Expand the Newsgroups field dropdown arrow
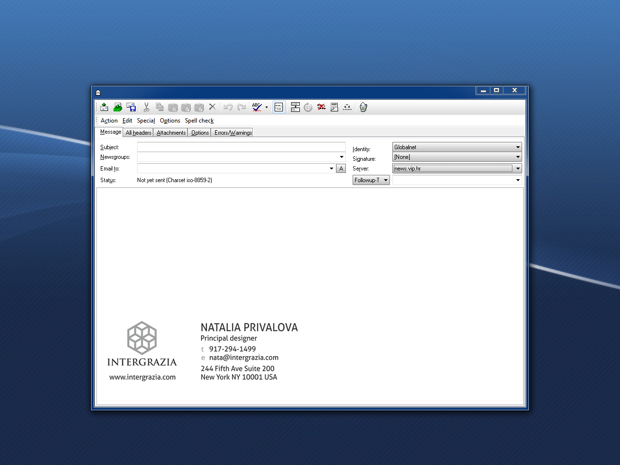 (341, 157)
